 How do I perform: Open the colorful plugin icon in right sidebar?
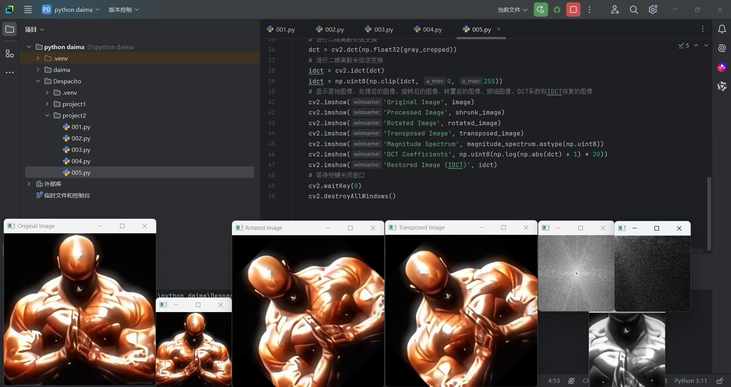click(722, 67)
